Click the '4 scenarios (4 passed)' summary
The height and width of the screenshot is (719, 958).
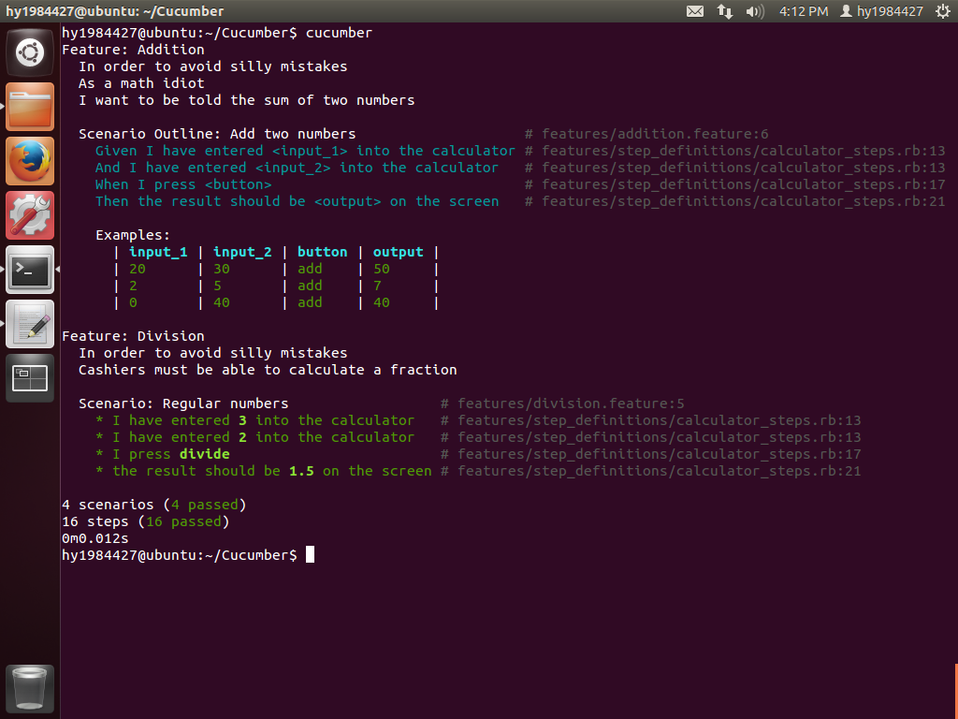pyautogui.click(x=154, y=505)
